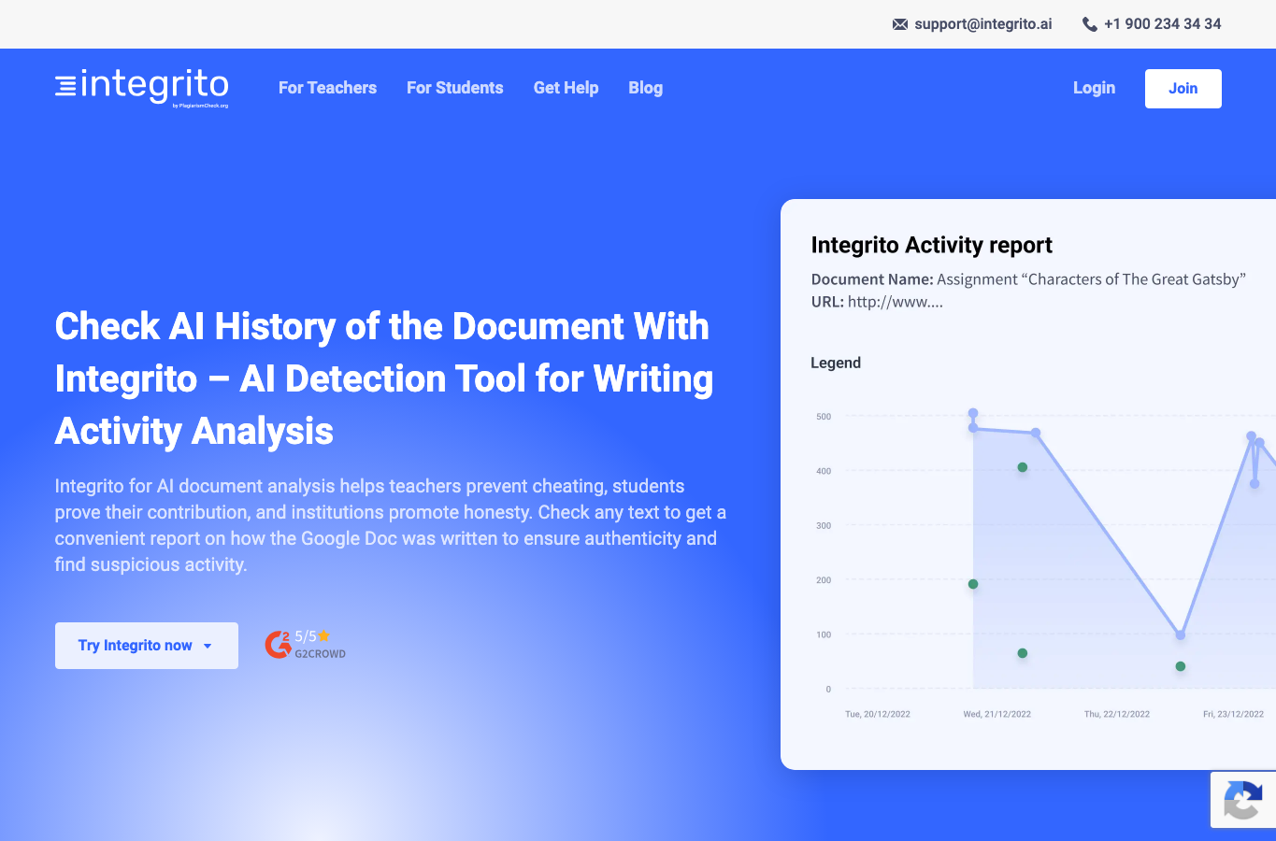1276x841 pixels.
Task: Click the Join button
Action: tap(1183, 89)
